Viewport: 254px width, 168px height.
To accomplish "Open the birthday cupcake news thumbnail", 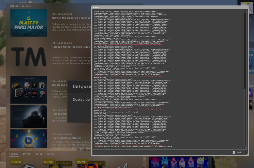I will 29,139.
